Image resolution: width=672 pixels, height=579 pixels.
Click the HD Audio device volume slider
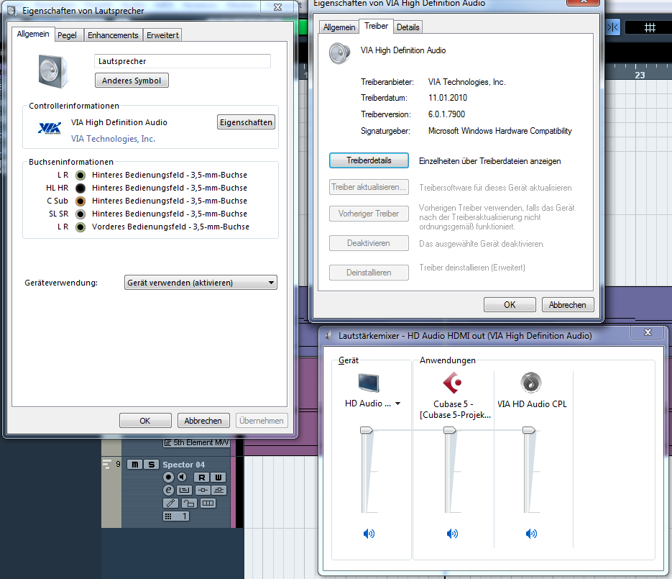click(x=367, y=430)
